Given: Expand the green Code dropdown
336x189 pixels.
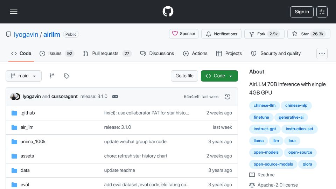Looking at the screenshot, I should (x=219, y=76).
